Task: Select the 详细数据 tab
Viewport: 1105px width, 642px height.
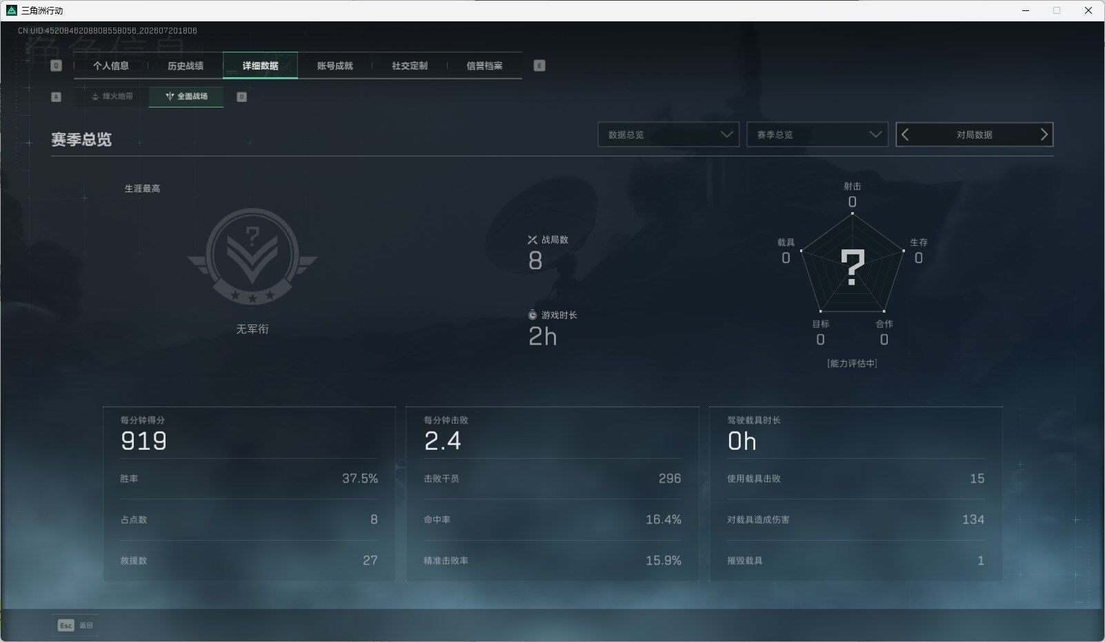Action: pos(260,65)
